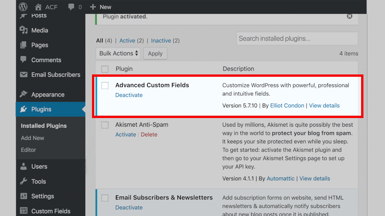
Task: Show All plugins filter
Action: (99, 40)
